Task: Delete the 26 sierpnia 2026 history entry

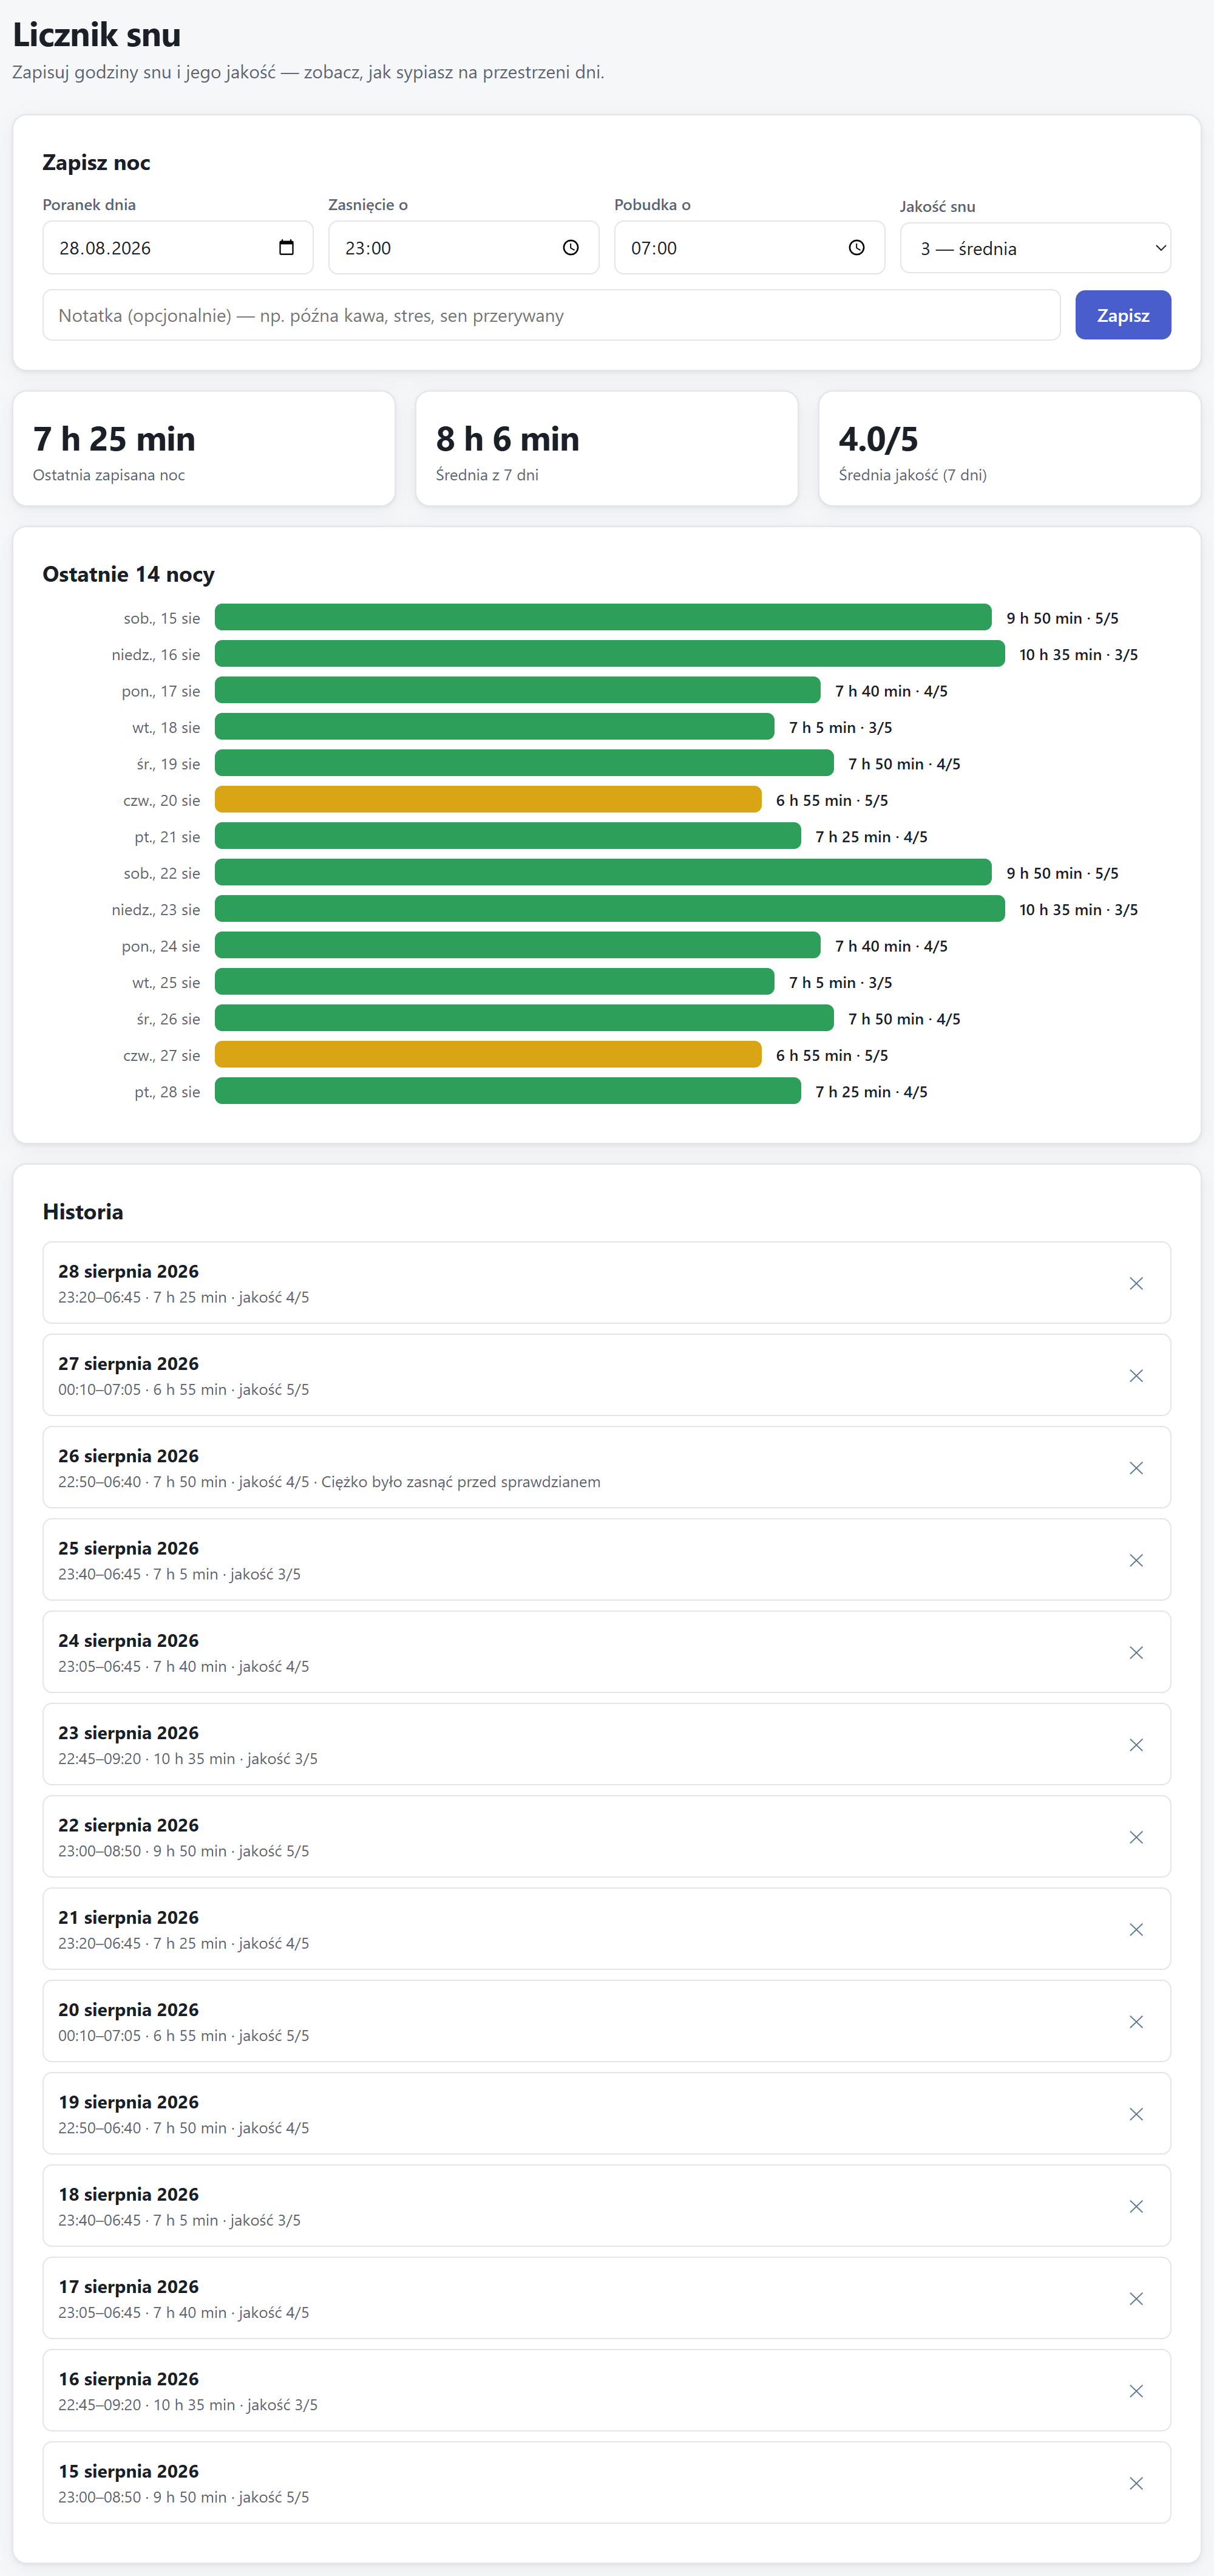Action: pos(1136,1467)
